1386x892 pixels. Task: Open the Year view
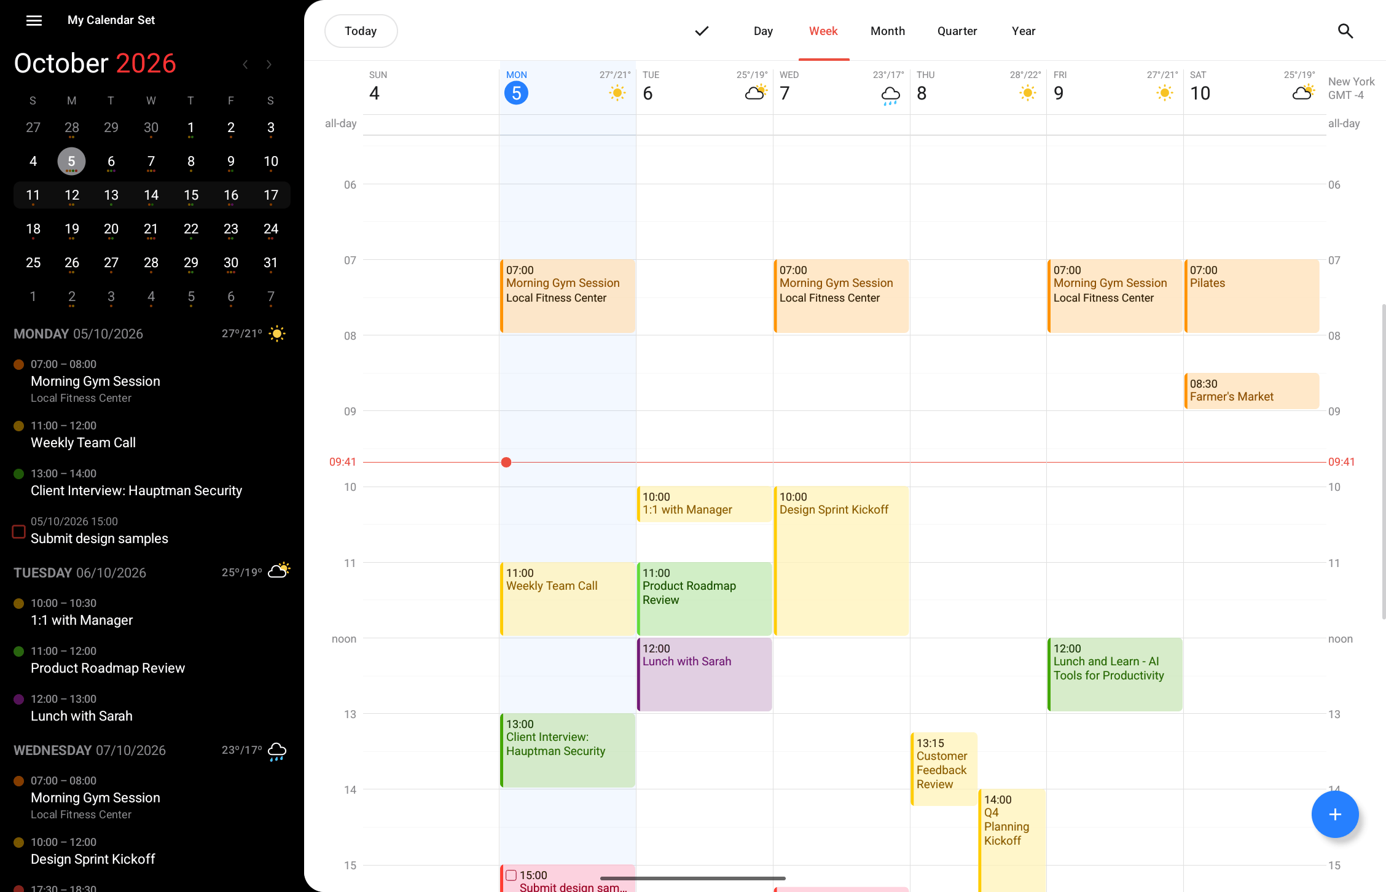[1024, 31]
